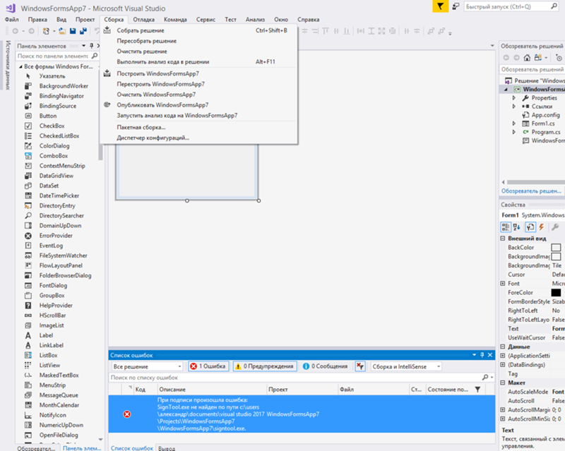Click the yellow notifications filter flag icon
The height and width of the screenshot is (451, 565).
(440, 6)
